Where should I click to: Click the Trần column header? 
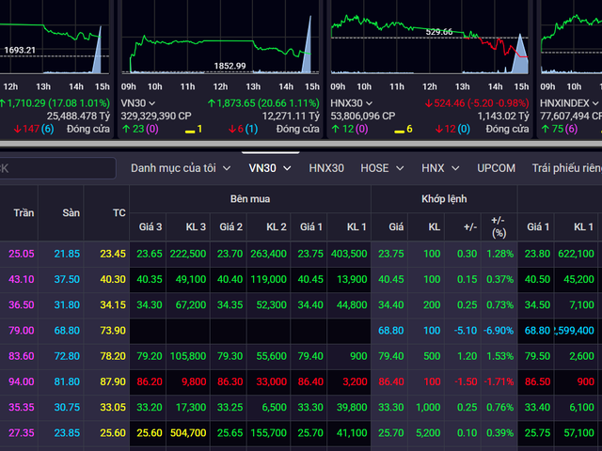tap(24, 213)
